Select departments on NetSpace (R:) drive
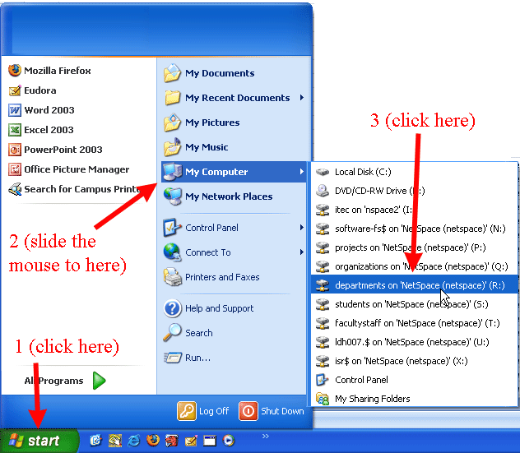This screenshot has width=520, height=453. [x=415, y=285]
